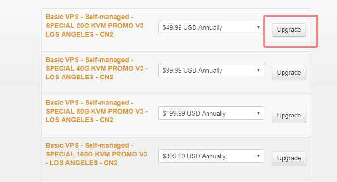Click Upgrade for the 80G KVM plan
337x182 pixels.
pyautogui.click(x=289, y=116)
